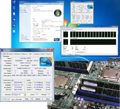120x109 pixels.
Task: Click the Tools button in small CPU-Z window
Action: [82, 23]
